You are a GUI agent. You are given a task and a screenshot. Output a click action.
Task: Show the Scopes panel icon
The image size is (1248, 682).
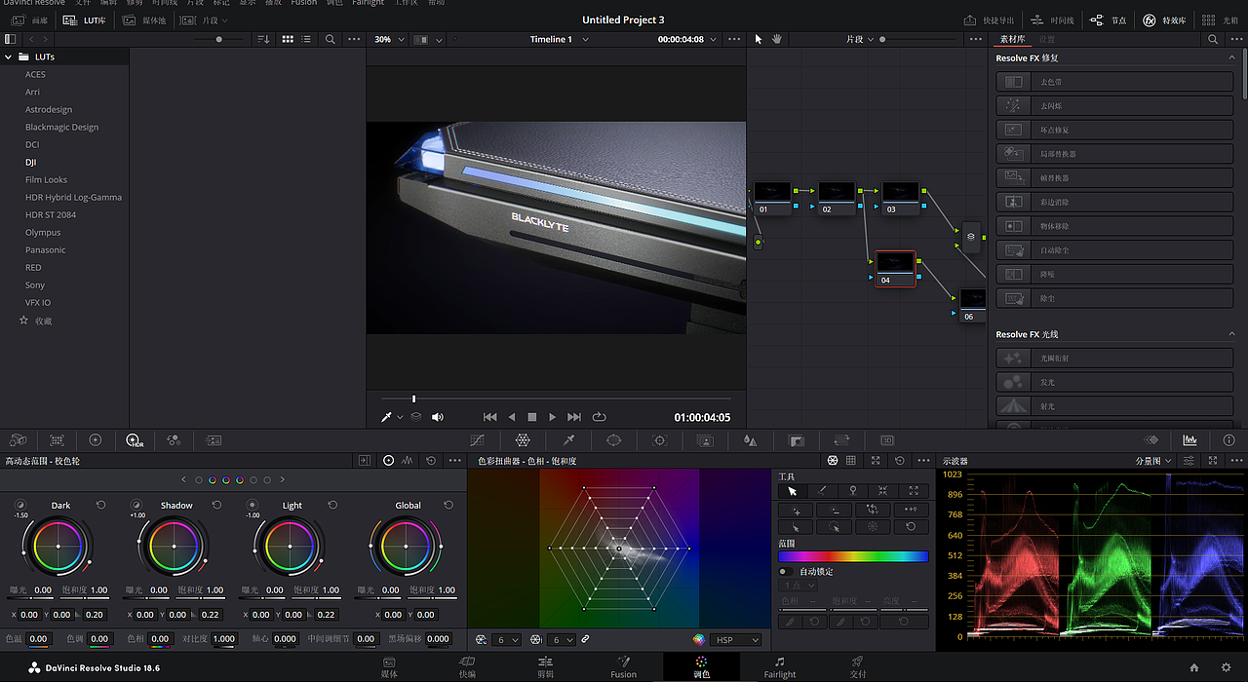pos(1189,440)
